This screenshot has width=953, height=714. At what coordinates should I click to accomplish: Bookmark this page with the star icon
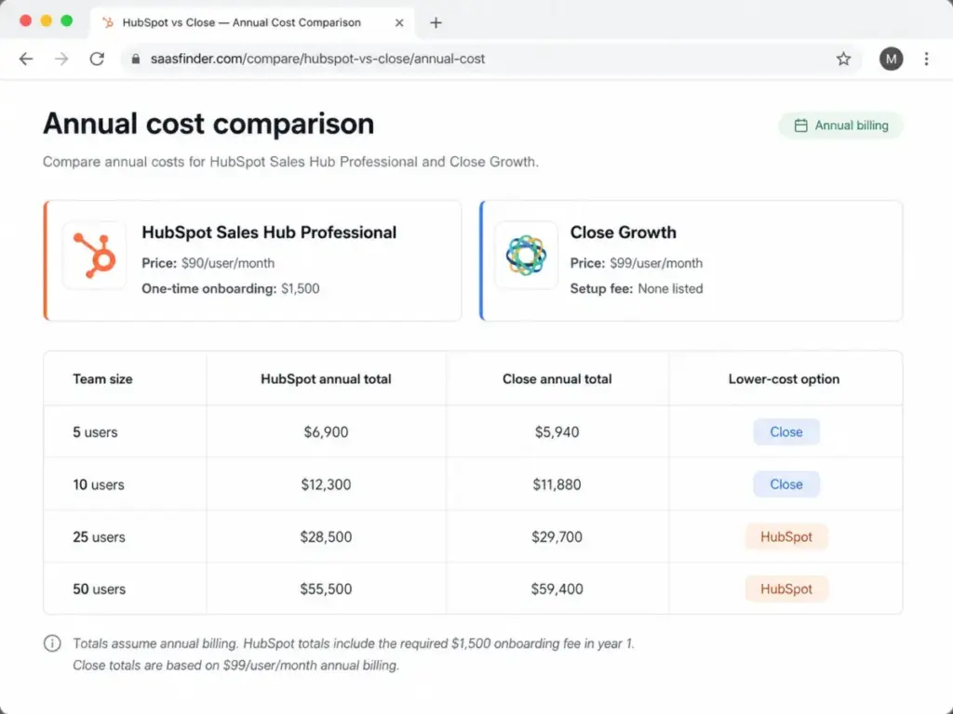click(x=843, y=59)
